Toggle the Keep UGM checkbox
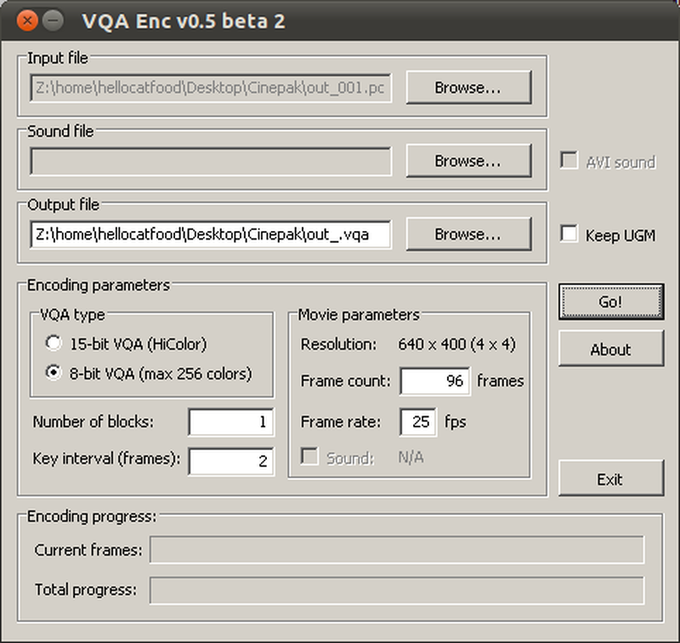 pos(569,234)
